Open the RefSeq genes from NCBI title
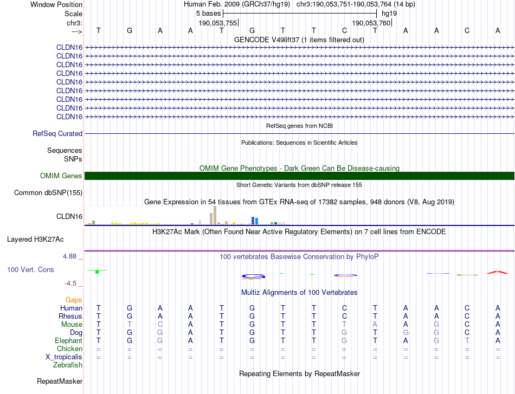Screen dimensions: 515x394 [x=299, y=126]
